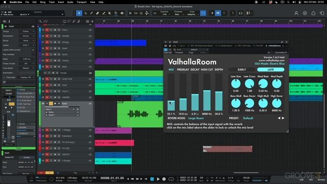Click the Large Room reverb mode

coord(196,118)
